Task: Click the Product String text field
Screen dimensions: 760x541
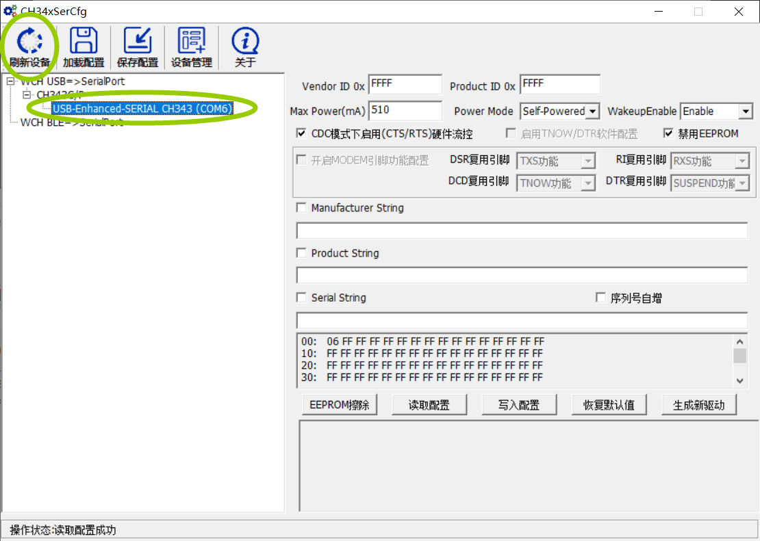Action: click(522, 275)
